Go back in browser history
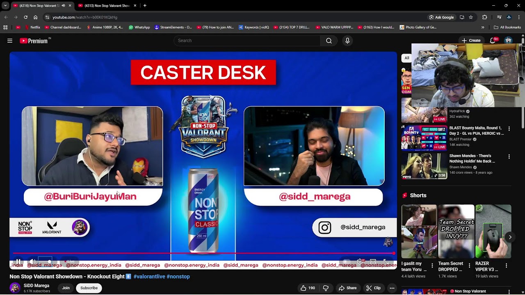The image size is (525, 295). (6, 17)
